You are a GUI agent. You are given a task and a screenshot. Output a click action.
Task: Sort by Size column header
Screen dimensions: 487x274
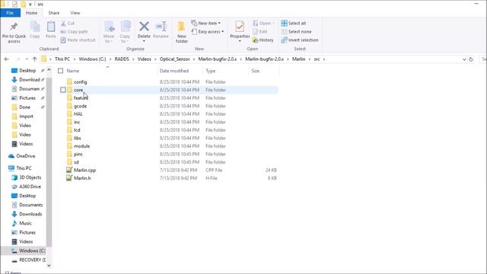(264, 71)
